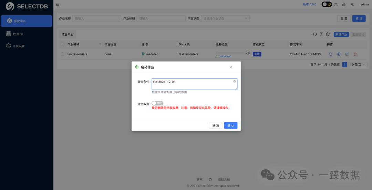Click the table refresh icon
This screenshot has height=190, width=372.
[x=315, y=34]
